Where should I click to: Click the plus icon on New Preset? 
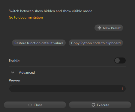pyautogui.click(x=99, y=28)
